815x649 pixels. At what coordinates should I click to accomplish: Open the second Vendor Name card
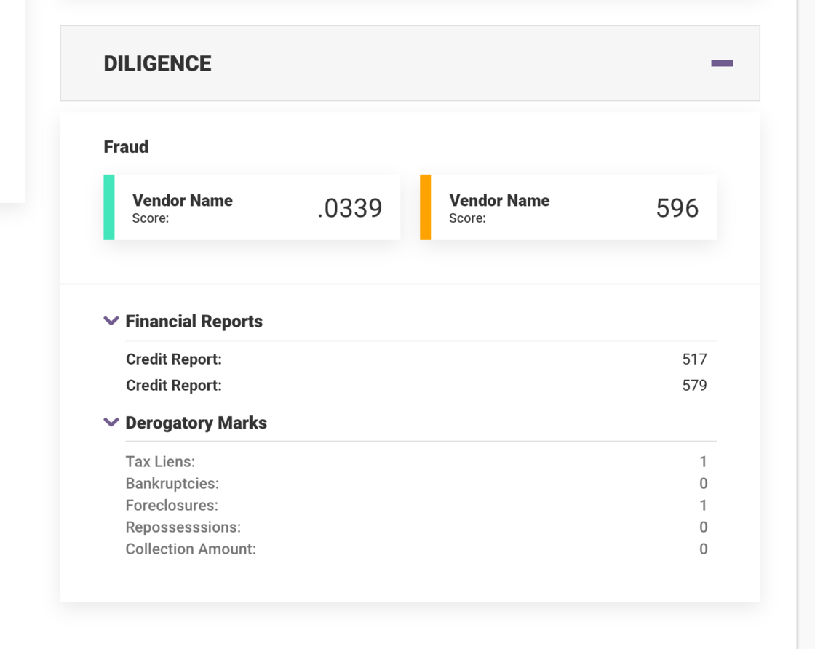click(568, 207)
